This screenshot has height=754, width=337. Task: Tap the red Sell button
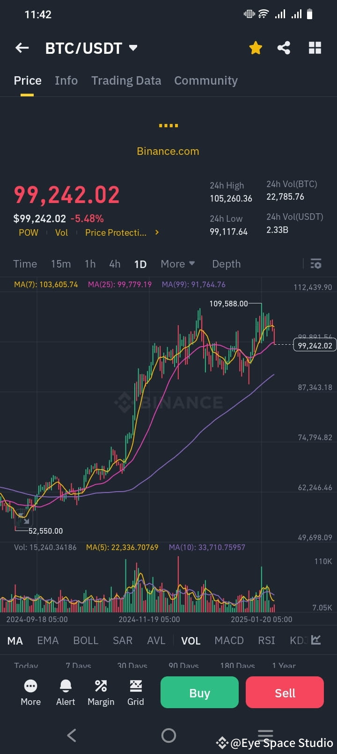click(x=285, y=692)
